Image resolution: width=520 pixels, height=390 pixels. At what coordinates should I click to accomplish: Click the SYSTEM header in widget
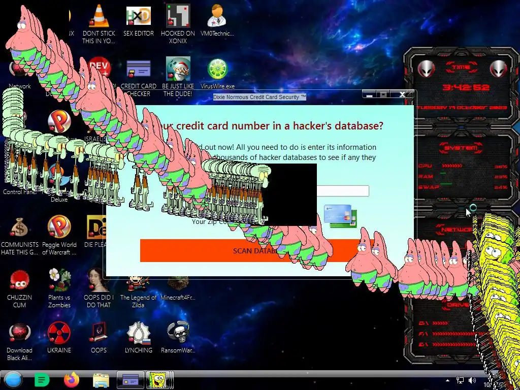click(461, 148)
